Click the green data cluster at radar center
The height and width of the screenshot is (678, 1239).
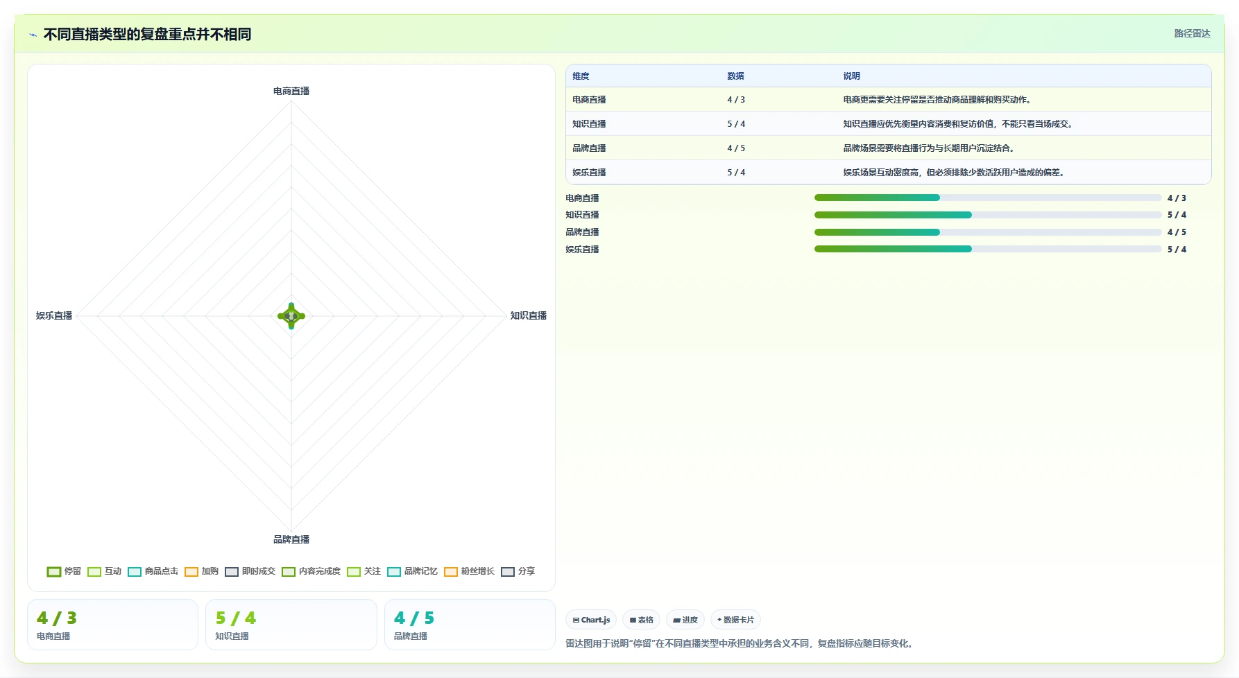pos(291,316)
